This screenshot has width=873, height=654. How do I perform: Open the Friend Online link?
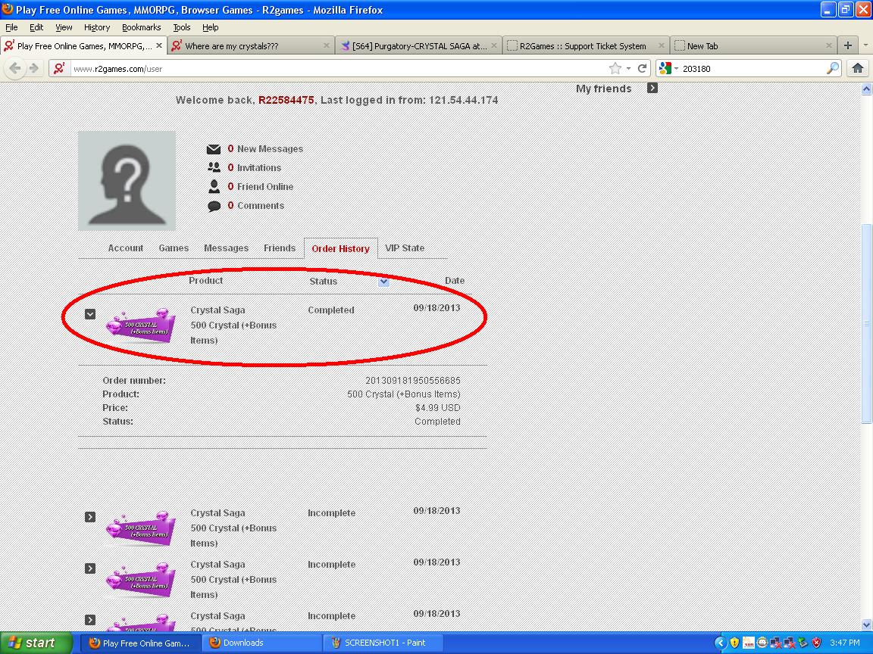[x=265, y=187]
